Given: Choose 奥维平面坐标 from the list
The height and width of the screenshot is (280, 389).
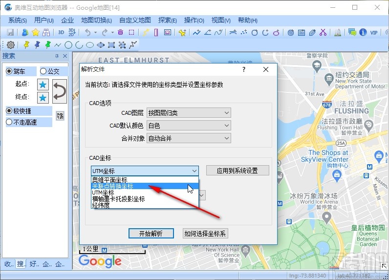Looking at the screenshot, I should pyautogui.click(x=145, y=179).
